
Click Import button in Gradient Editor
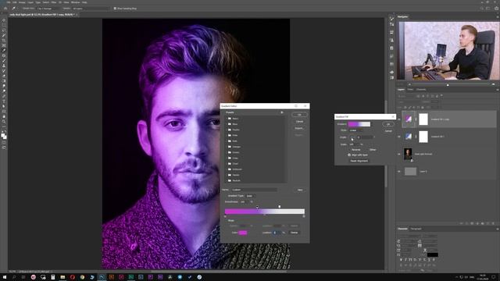point(299,128)
